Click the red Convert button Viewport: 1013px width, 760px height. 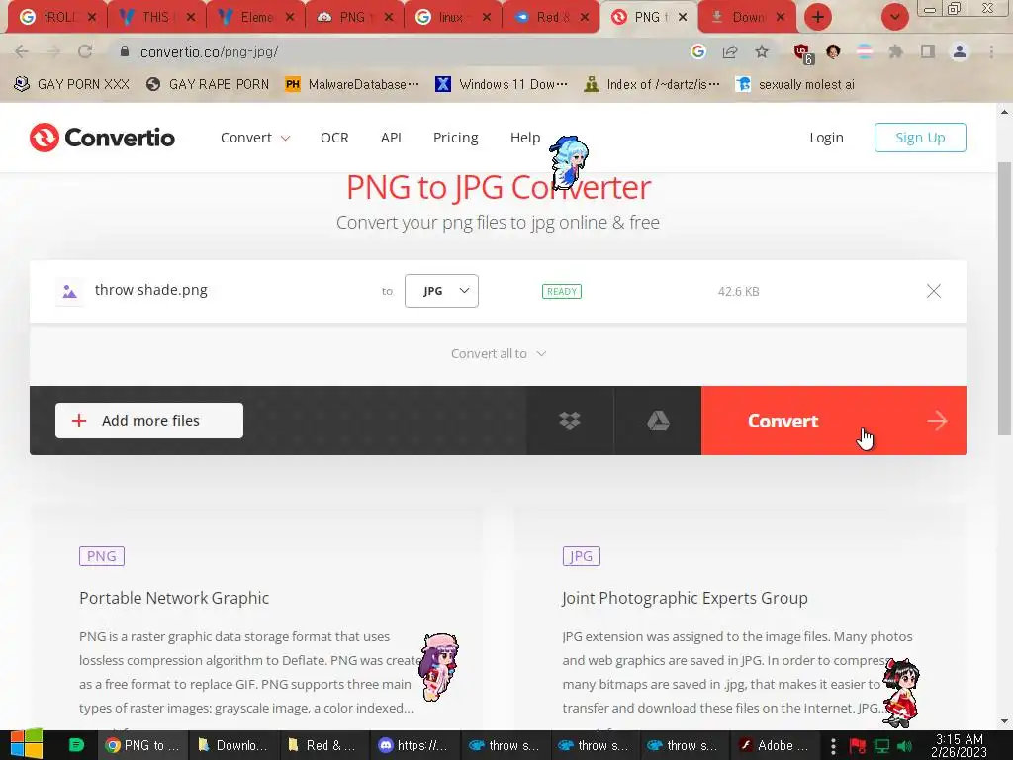[x=833, y=421]
